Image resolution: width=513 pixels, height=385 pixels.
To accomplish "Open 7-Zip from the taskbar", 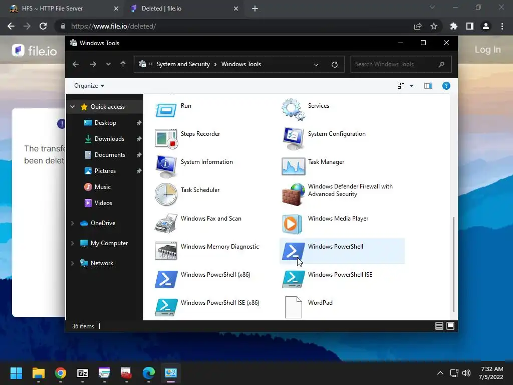I will click(x=83, y=373).
